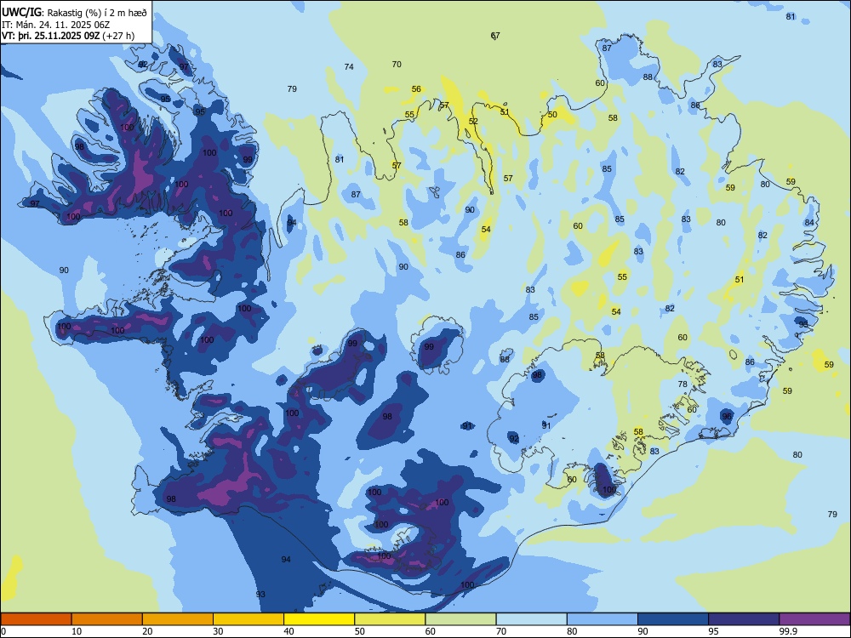Image resolution: width=851 pixels, height=638 pixels.
Task: Click the dark orange 0–10 legend swatch
Action: coord(36,619)
